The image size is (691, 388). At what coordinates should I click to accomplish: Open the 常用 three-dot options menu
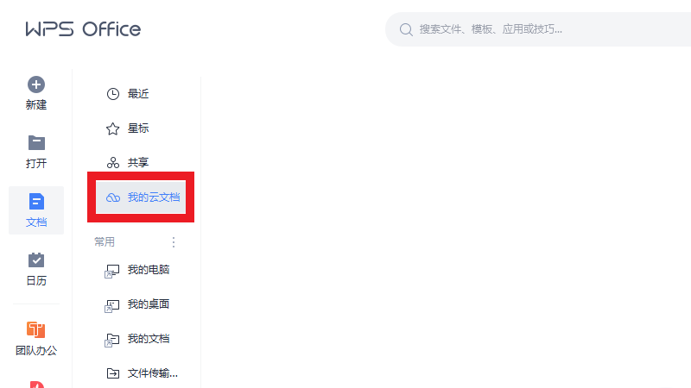click(x=174, y=242)
